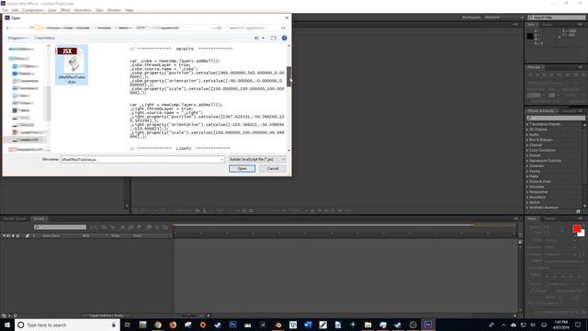Image resolution: width=588 pixels, height=331 pixels.
Task: Open the change view dropdown in dialog
Action: click(263, 38)
